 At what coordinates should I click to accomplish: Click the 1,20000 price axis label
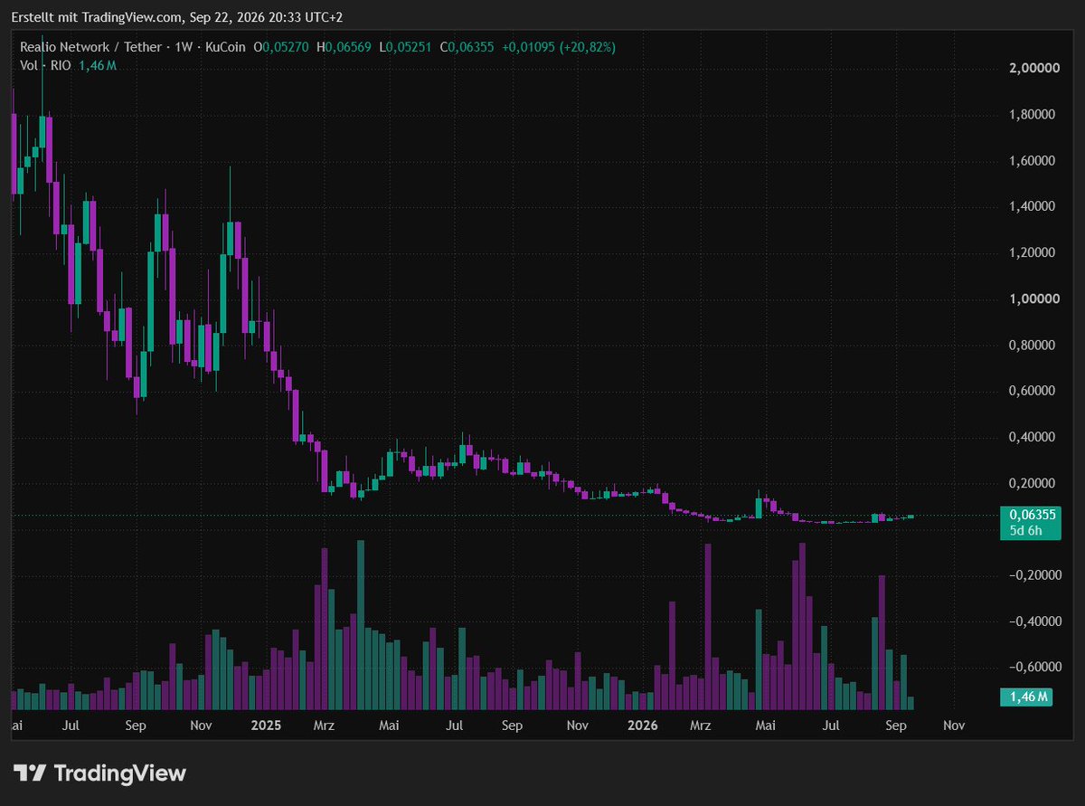coord(1033,252)
